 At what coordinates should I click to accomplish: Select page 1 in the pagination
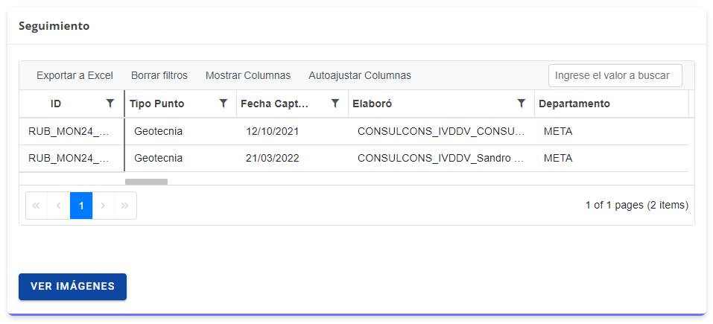pos(81,206)
